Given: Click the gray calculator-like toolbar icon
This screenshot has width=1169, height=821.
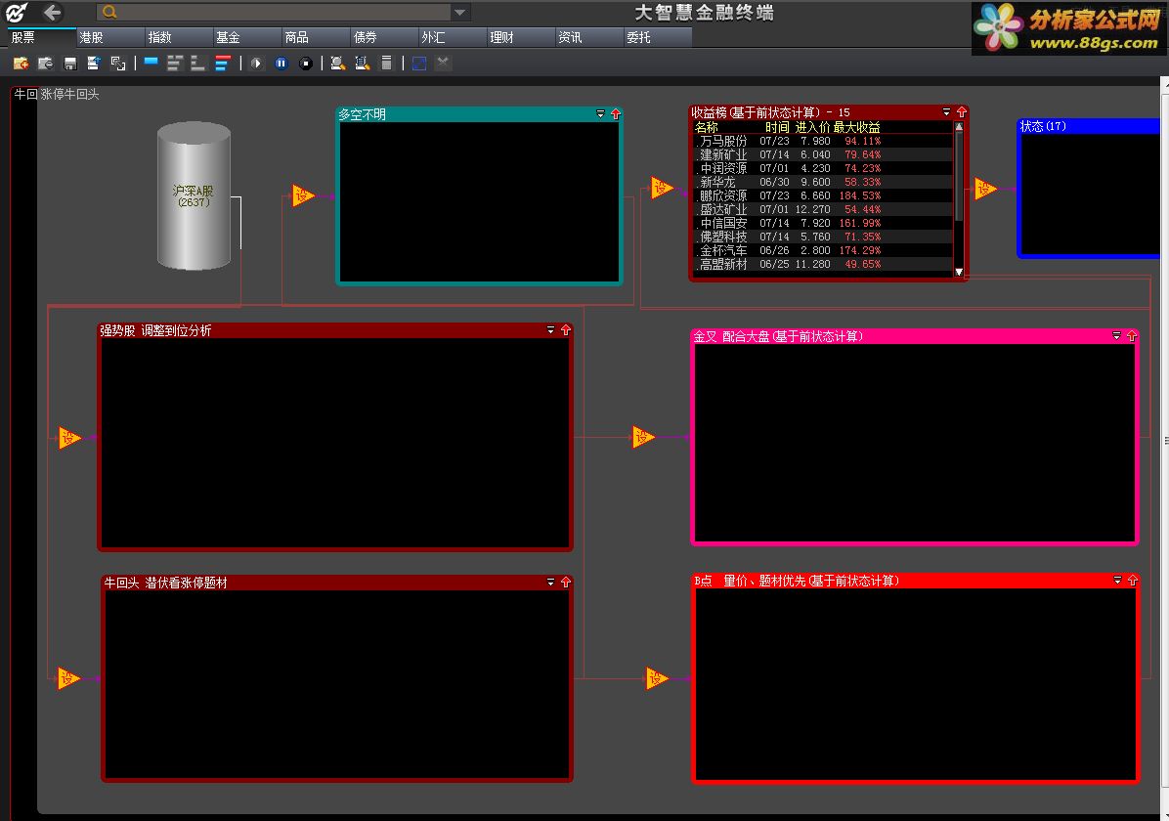Looking at the screenshot, I should (386, 64).
